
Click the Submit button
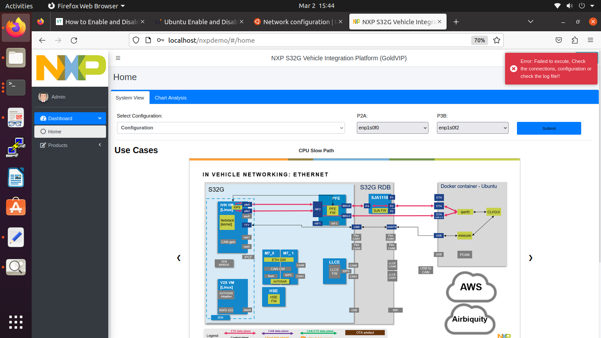tap(549, 128)
